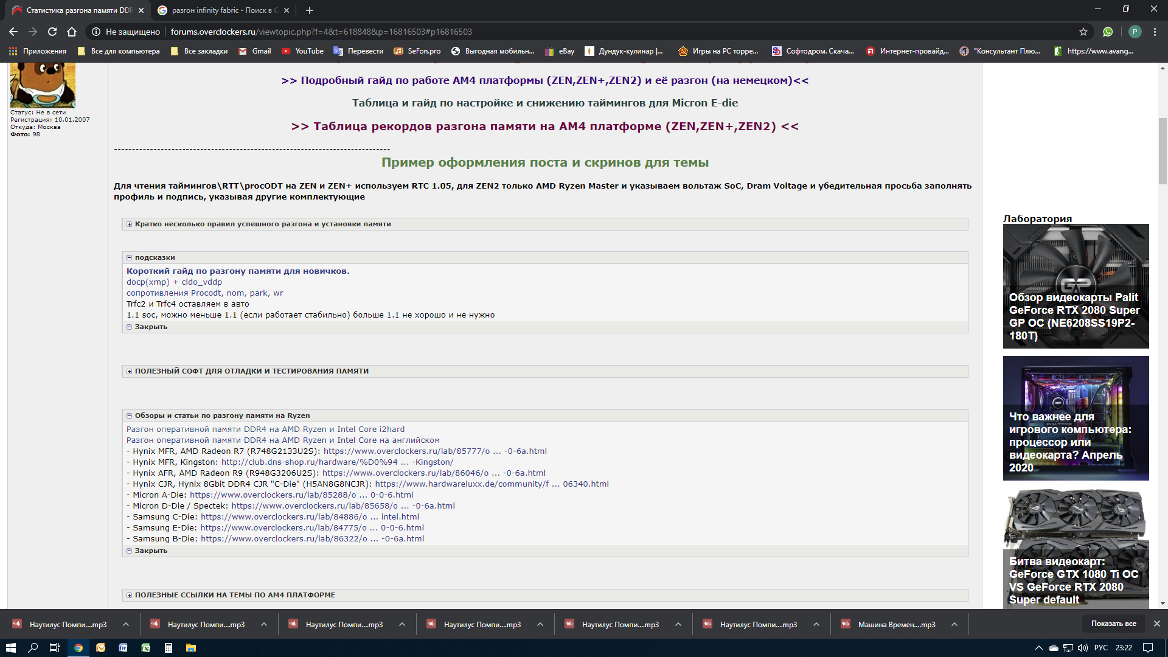Expand 'ПОЛЕЗНЫЕ ССЫЛКИ НА ТЕМЫ' spoiler

[x=129, y=596]
